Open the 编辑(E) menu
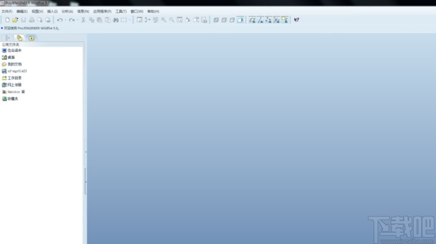This screenshot has height=244, width=436. [x=22, y=12]
